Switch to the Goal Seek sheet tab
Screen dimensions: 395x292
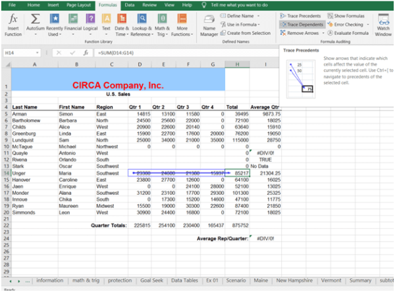[x=151, y=280]
